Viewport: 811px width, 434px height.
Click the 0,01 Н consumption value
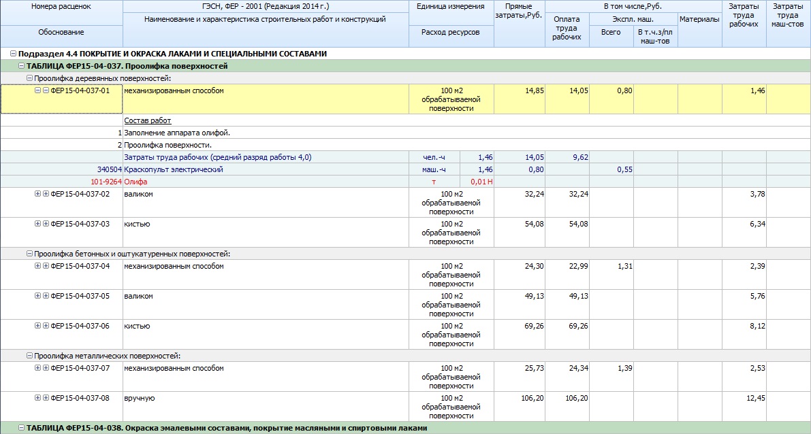pos(481,182)
